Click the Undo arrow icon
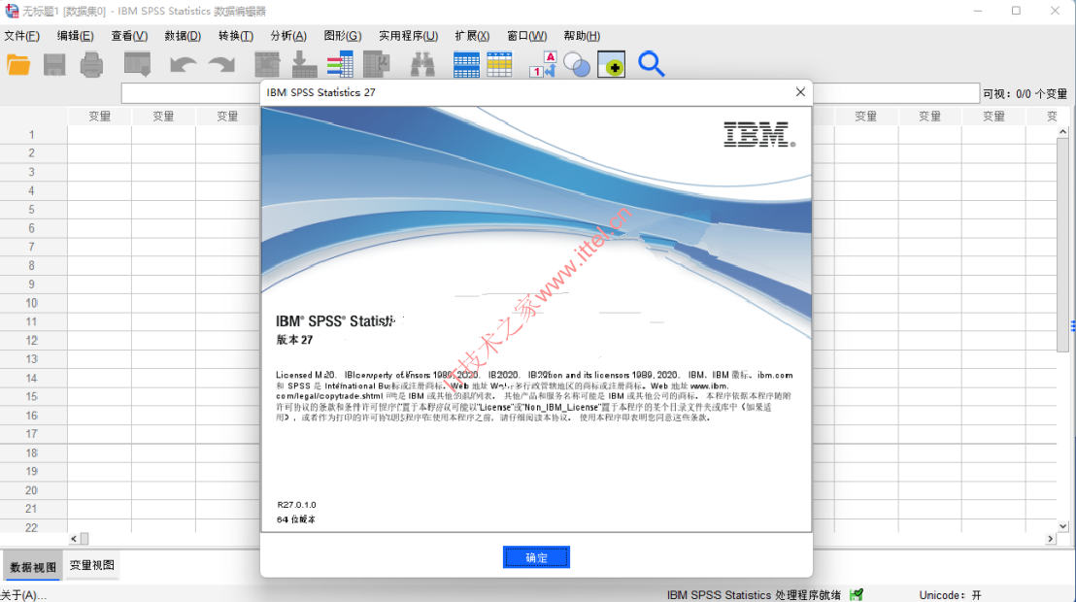The width and height of the screenshot is (1076, 602). [183, 64]
